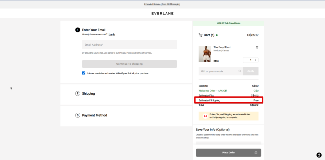
Task: Open the Terms of Service link
Action: [x=143, y=53]
